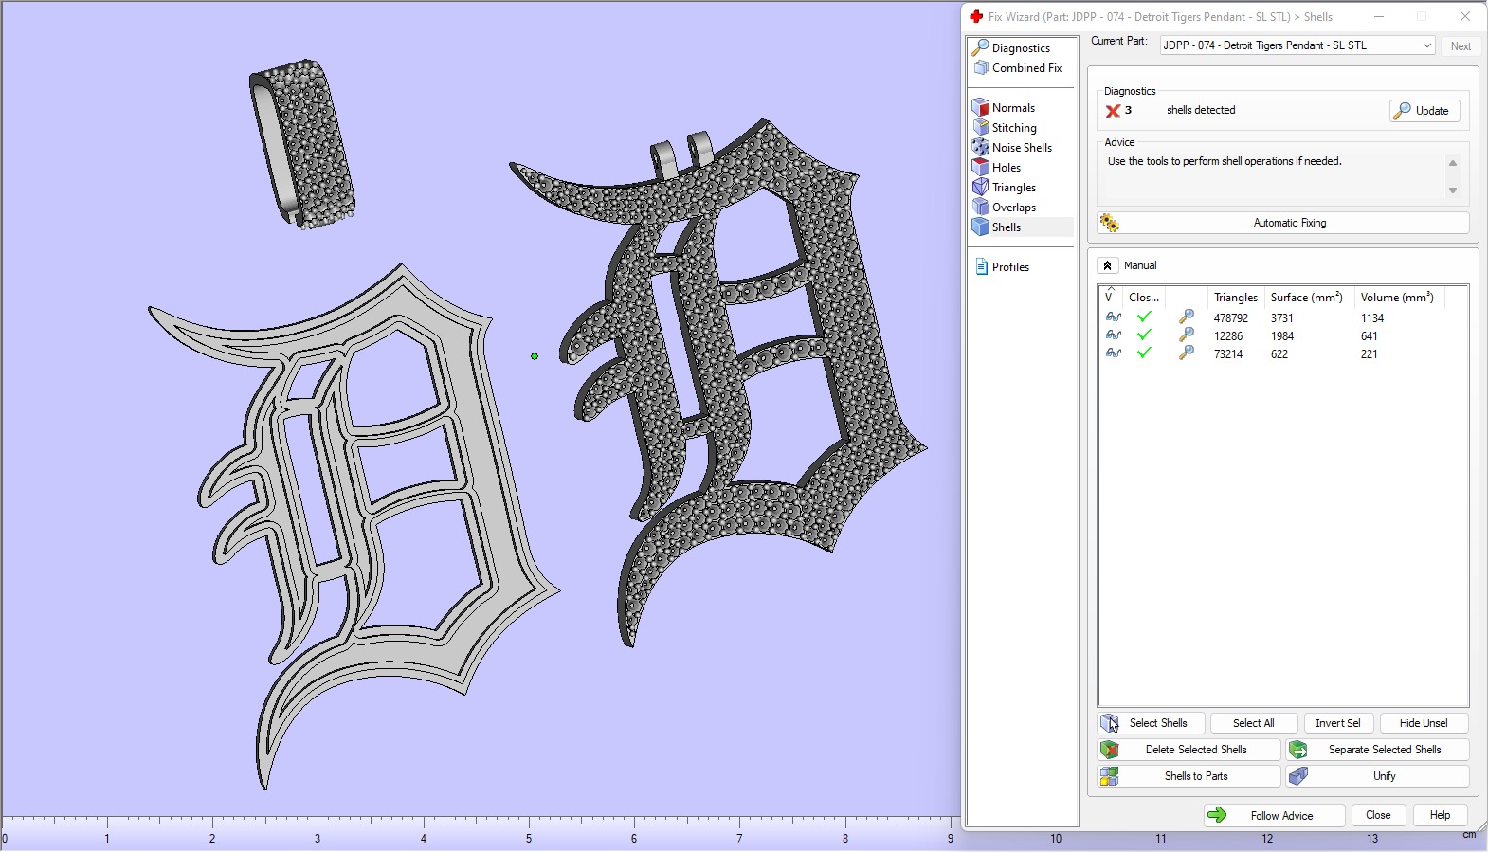The height and width of the screenshot is (852, 1488).
Task: Click the Shells to Parts icon
Action: point(1109,776)
